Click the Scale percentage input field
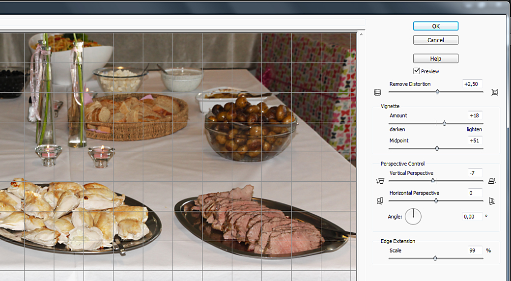The image size is (511, 281). tap(475, 251)
